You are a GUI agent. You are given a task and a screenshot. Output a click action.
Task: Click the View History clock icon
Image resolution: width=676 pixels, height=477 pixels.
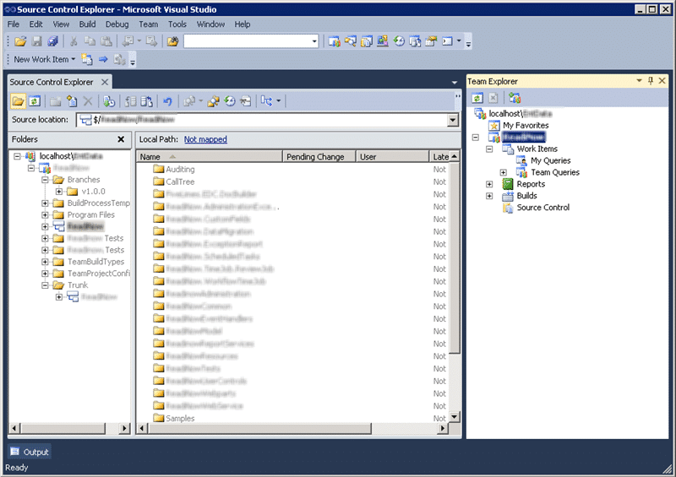click(230, 101)
